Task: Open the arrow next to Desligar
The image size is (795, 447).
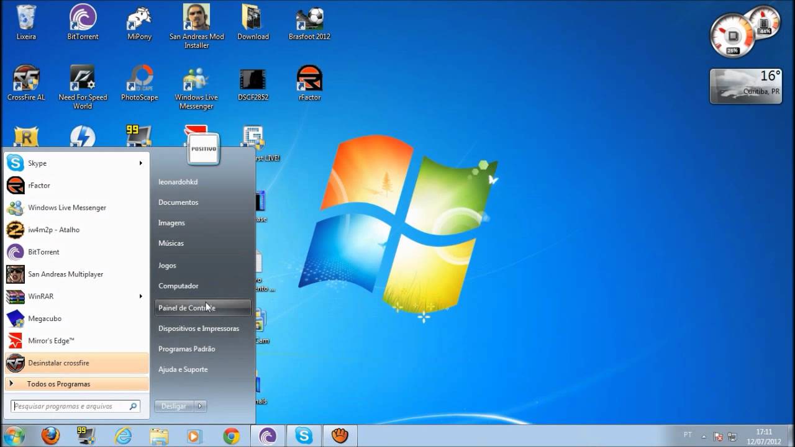Action: coord(200,406)
